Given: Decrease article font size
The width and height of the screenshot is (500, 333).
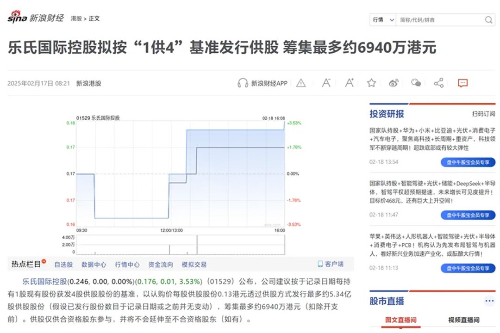Looking at the screenshot, I should pos(326,83).
